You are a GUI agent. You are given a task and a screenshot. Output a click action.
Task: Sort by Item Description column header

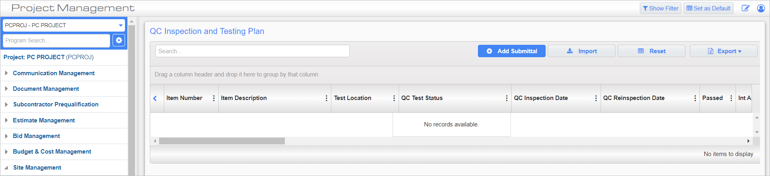pyautogui.click(x=244, y=98)
